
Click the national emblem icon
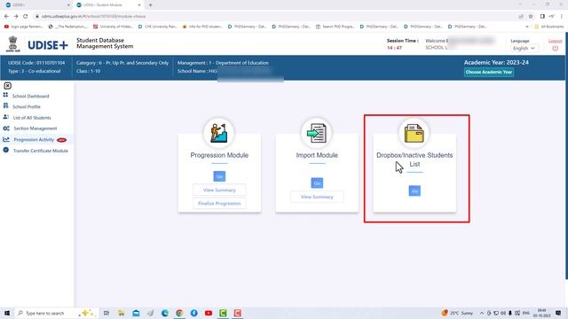tap(12, 44)
